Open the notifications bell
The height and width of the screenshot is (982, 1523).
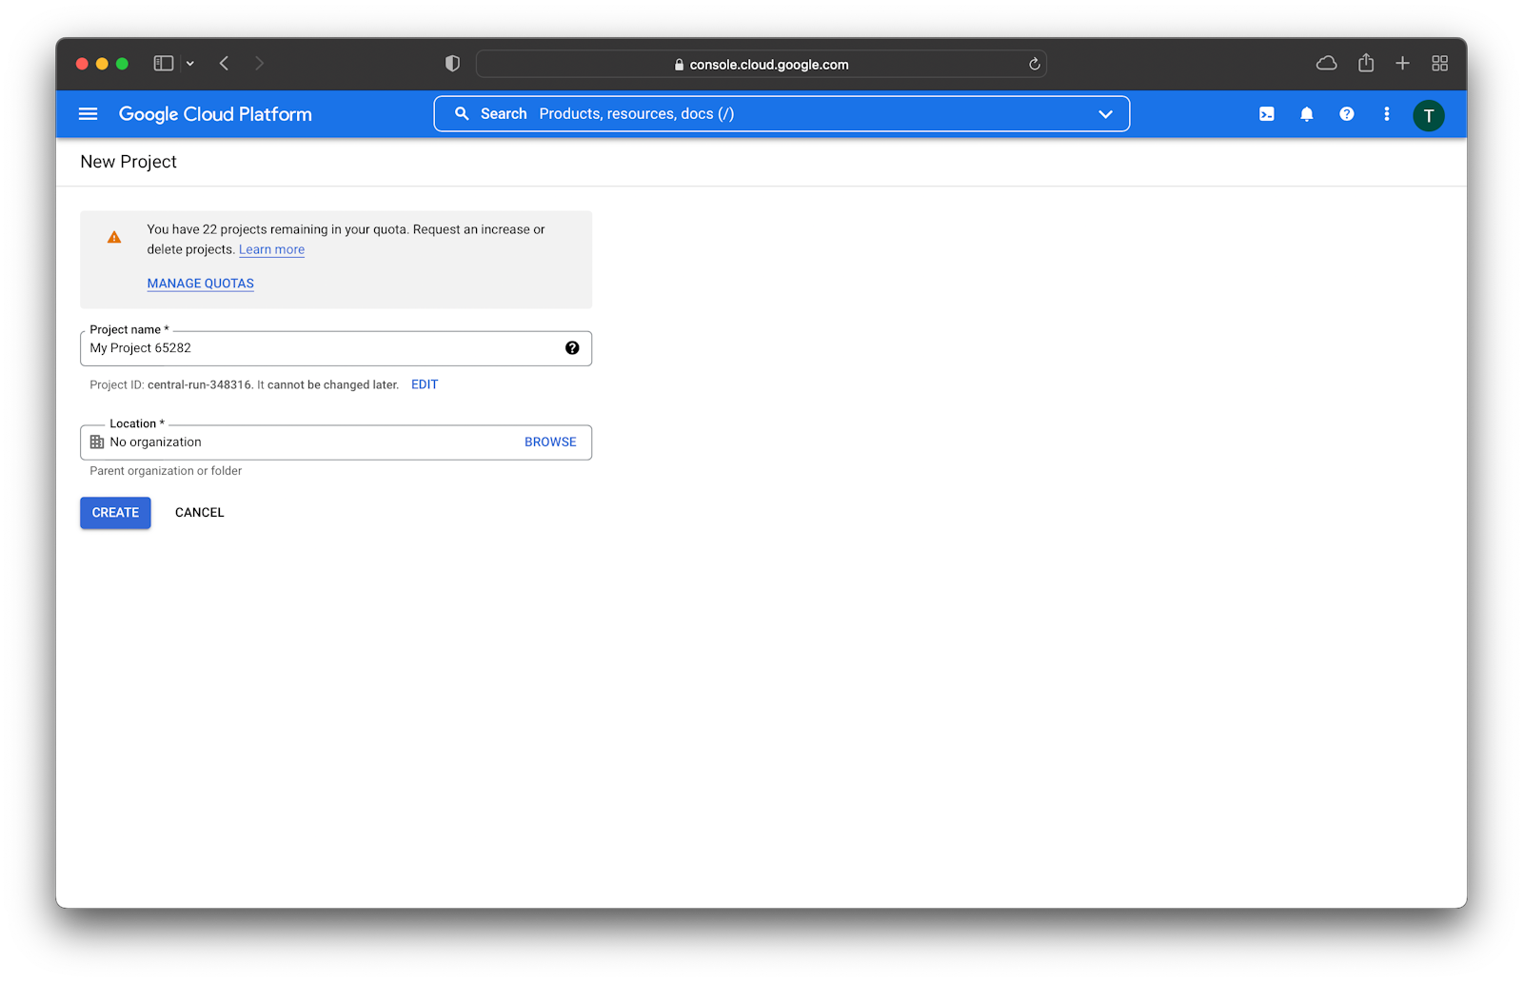[x=1306, y=113]
